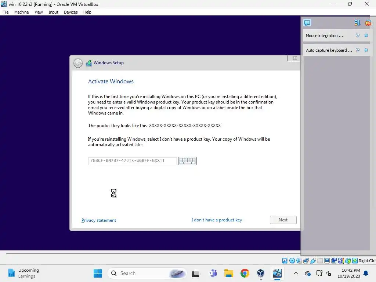Dismiss the Auto capture keyboard notification
Viewport: 376px width, 282px height.
pos(366,50)
